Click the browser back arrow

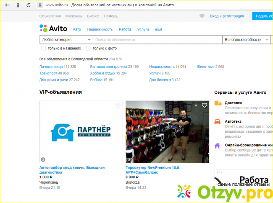(7, 5)
